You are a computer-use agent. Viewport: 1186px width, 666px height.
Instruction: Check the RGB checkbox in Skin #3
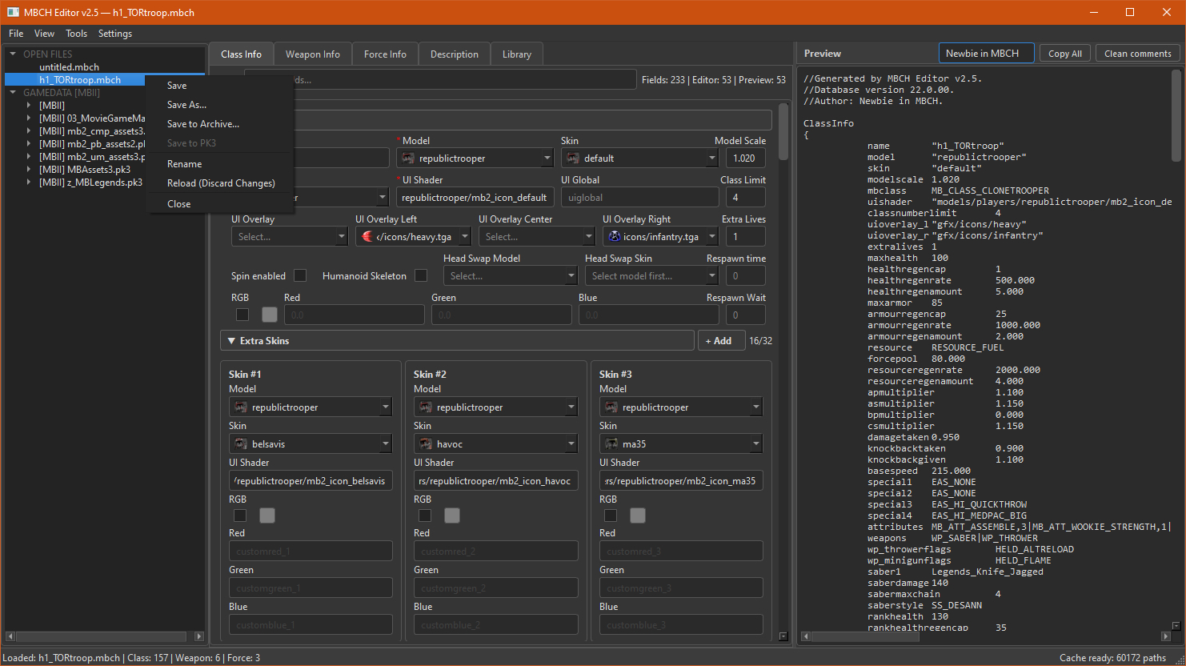(611, 516)
